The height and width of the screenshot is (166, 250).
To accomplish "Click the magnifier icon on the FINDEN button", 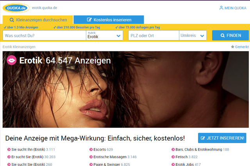I will click(x=223, y=35).
